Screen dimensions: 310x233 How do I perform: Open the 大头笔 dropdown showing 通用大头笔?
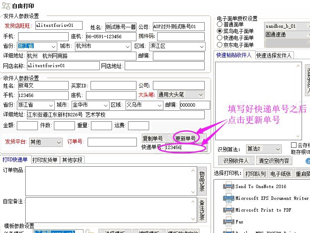click(x=181, y=95)
